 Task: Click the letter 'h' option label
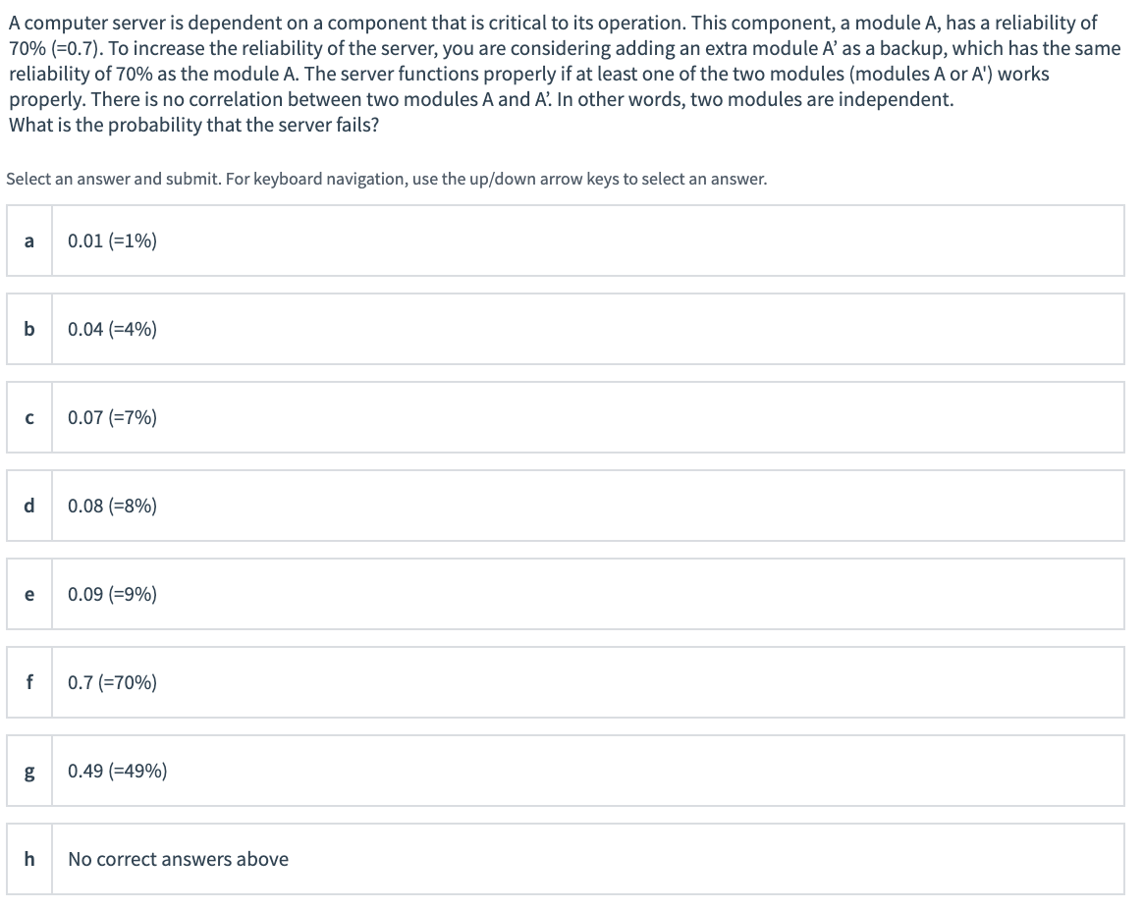point(29,859)
